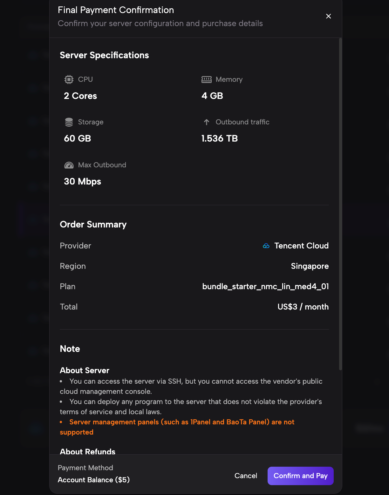The width and height of the screenshot is (389, 495).
Task: Click the 30 Mbps value
Action: coord(83,182)
